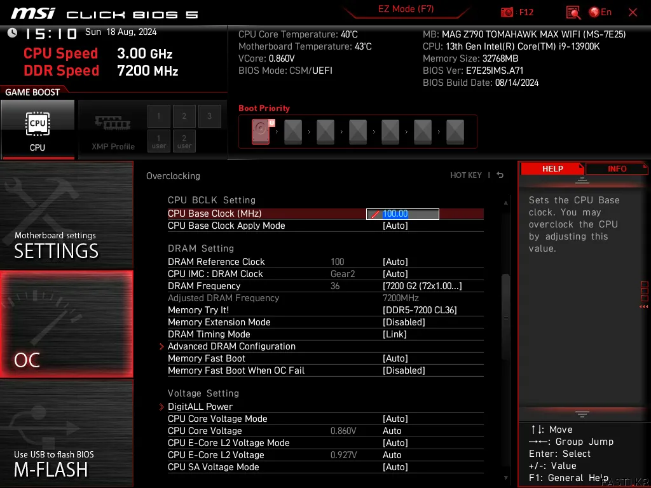Open the SETTINGS section
Viewport: 651px width, 488px height.
pos(66,215)
